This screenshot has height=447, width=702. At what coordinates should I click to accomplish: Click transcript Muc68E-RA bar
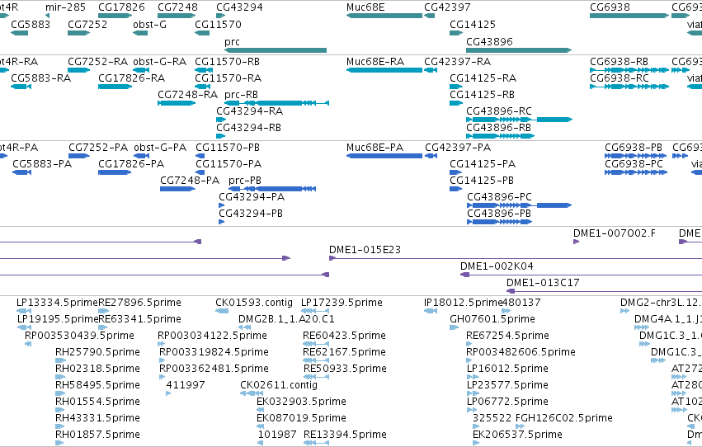tap(384, 70)
